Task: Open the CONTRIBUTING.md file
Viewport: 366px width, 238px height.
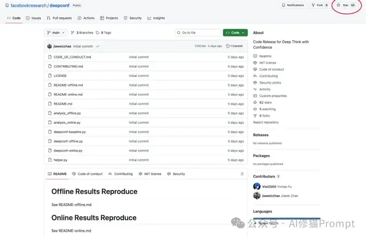Action: pos(69,66)
